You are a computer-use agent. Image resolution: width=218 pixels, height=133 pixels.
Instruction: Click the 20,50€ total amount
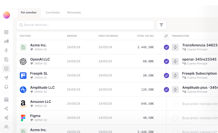click(148, 76)
